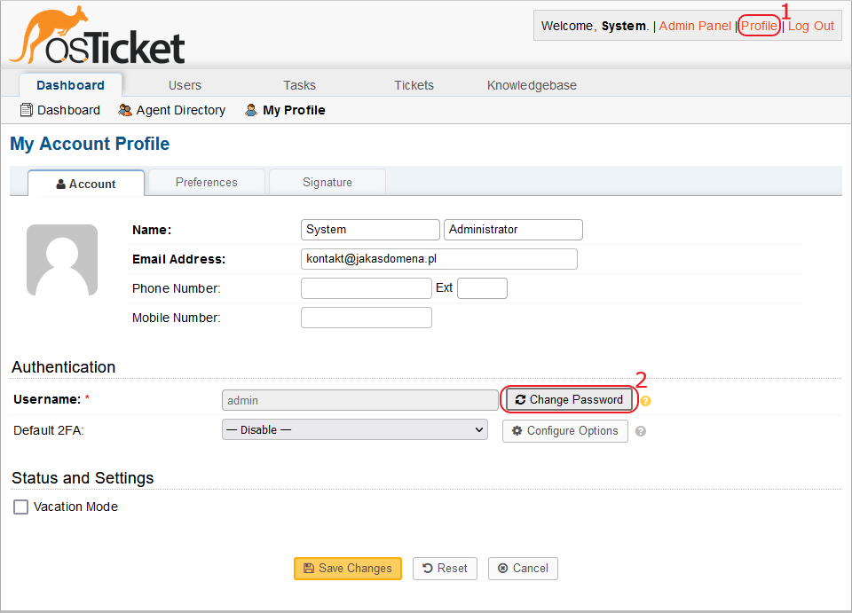Open the Knowledgebase menu tab
The height and width of the screenshot is (613, 852).
[532, 85]
